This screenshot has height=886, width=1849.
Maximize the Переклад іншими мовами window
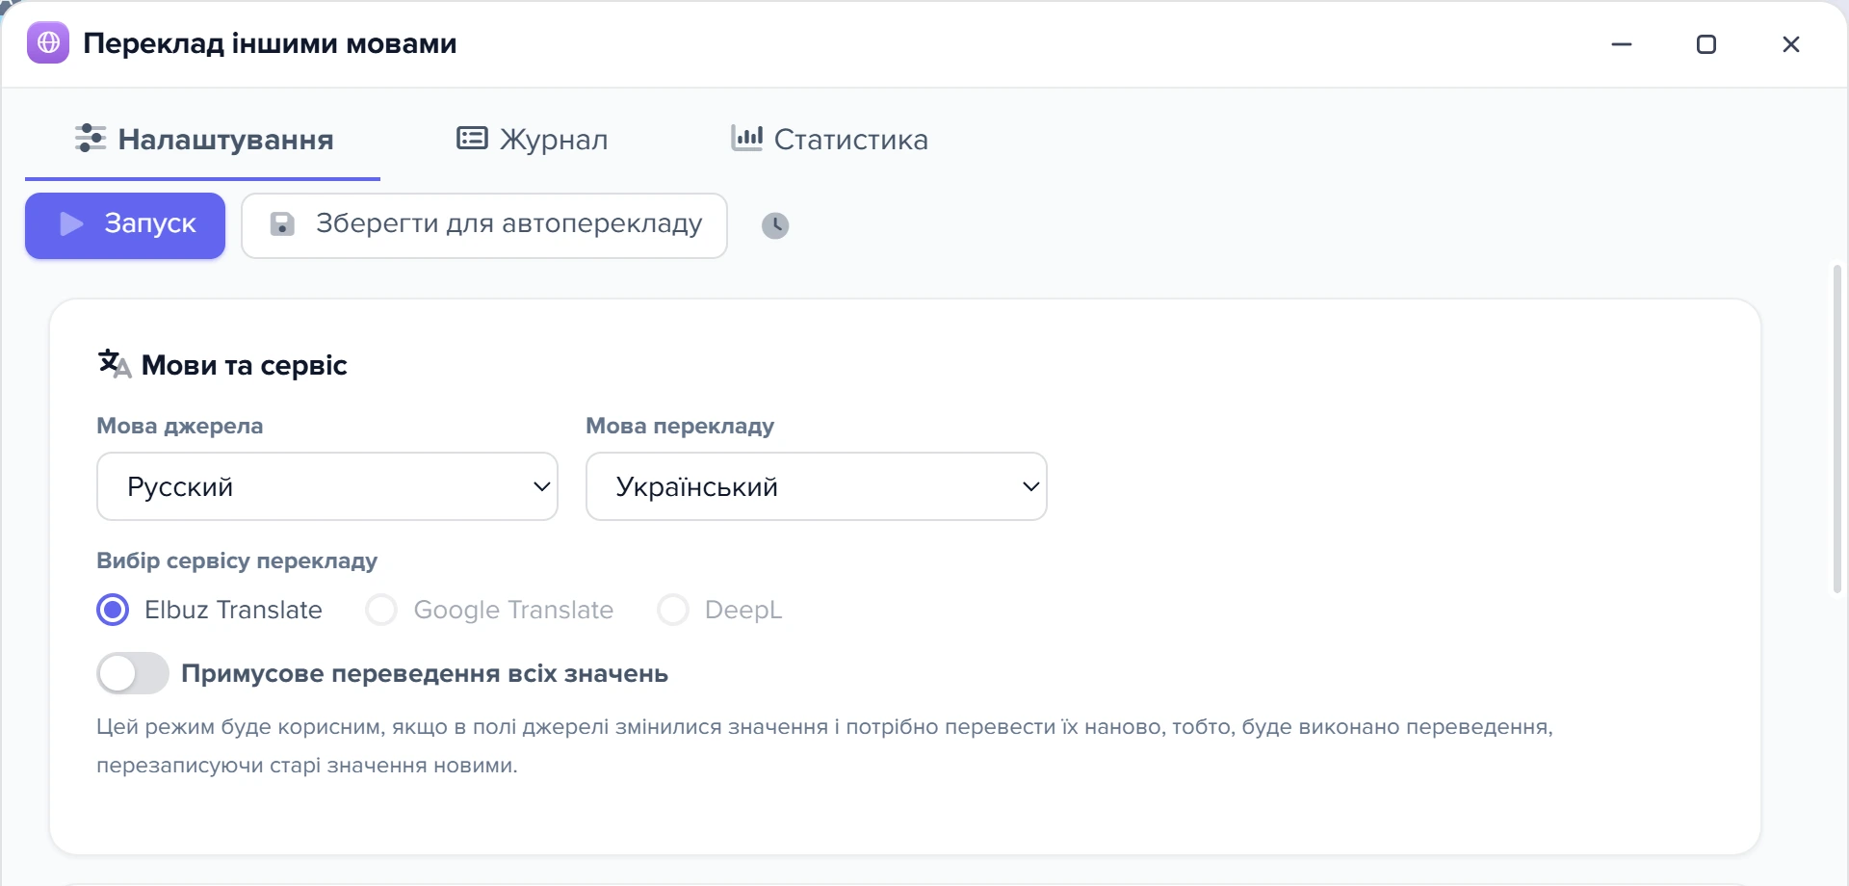(1706, 44)
